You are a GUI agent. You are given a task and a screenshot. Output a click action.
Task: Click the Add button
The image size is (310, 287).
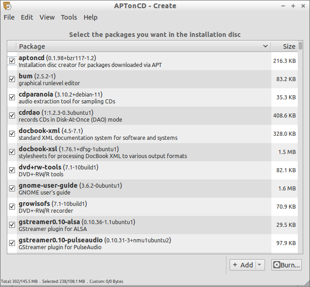click(243, 265)
